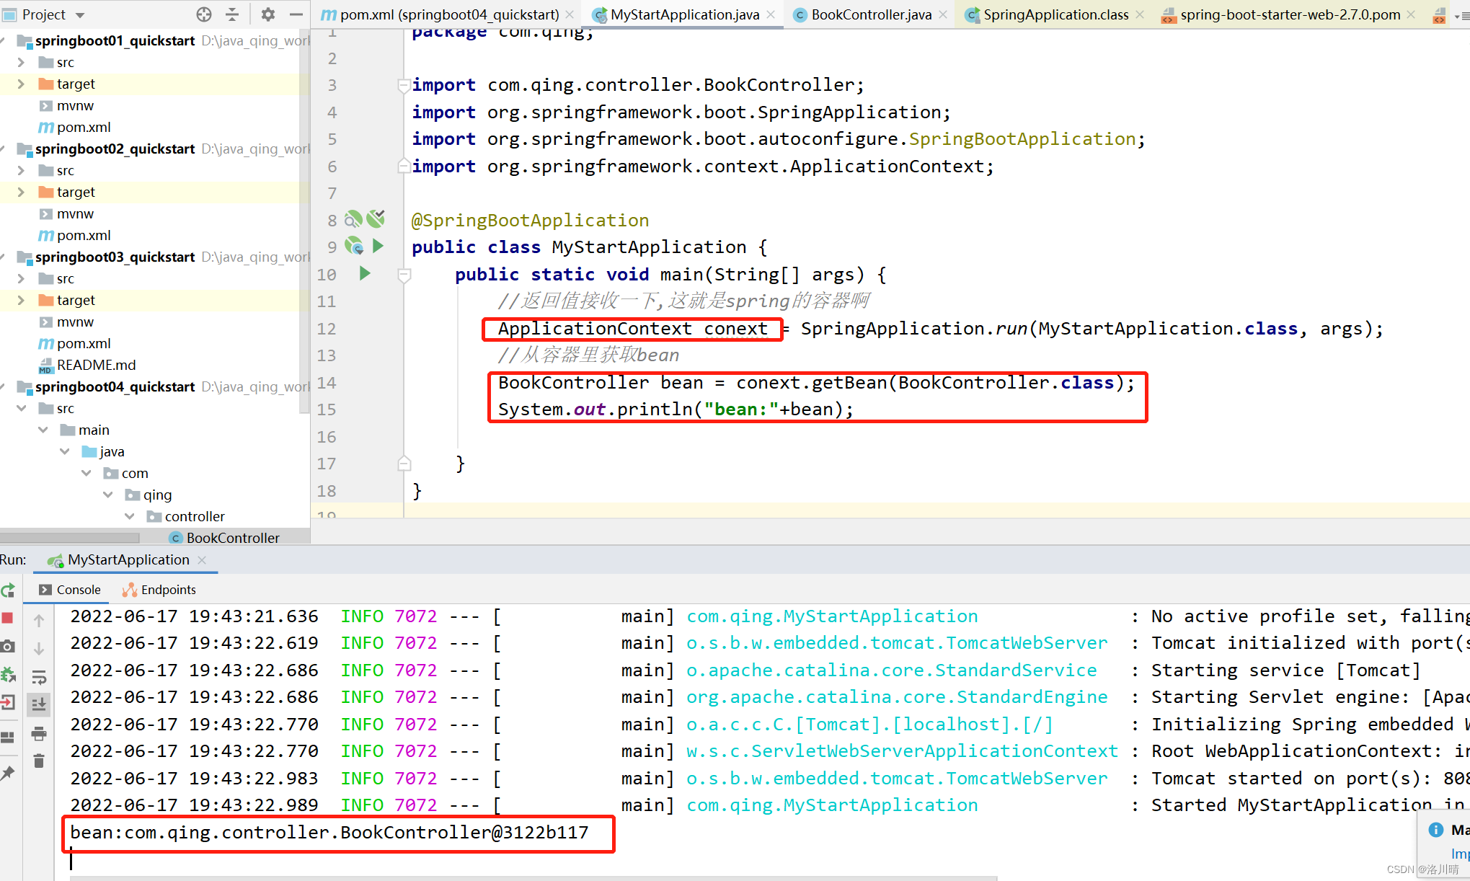The height and width of the screenshot is (881, 1470).
Task: Select pom.xml under springboot02_quickstart
Action: click(84, 235)
